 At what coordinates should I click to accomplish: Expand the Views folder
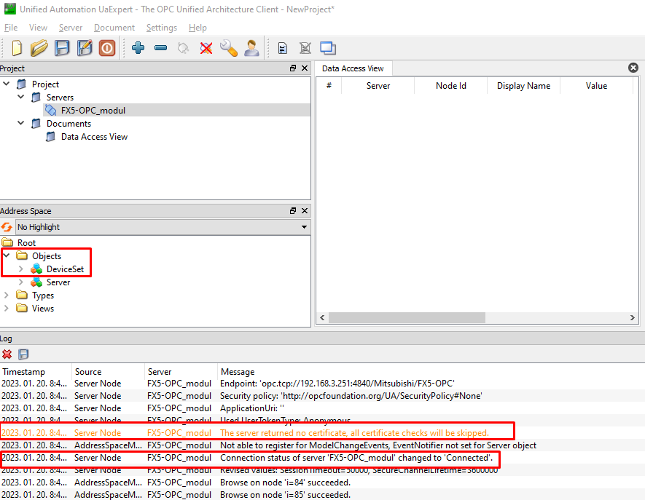7,308
